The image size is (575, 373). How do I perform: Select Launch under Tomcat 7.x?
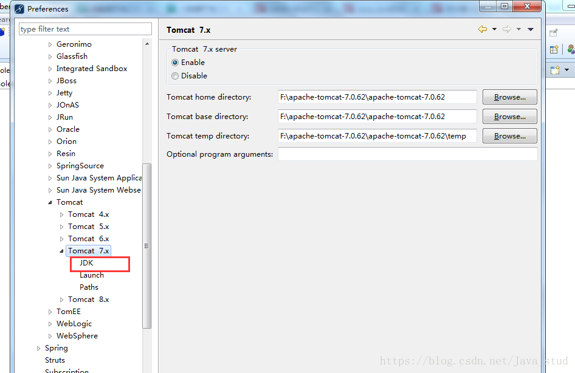pyautogui.click(x=92, y=275)
